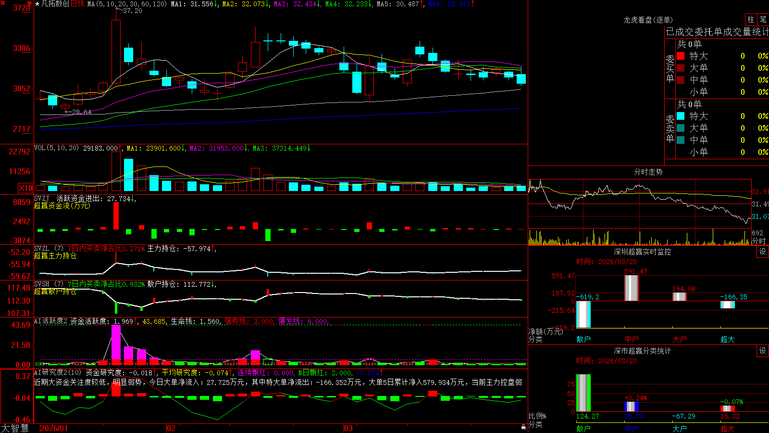Click the 委买单 section label

click(x=670, y=68)
